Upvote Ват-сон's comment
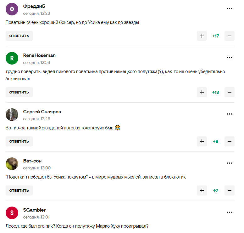 (202, 190)
